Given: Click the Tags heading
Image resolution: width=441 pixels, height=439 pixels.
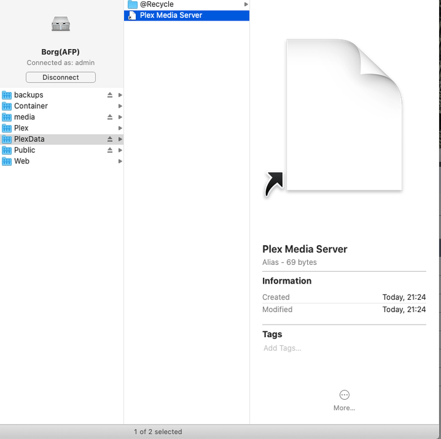Looking at the screenshot, I should [x=272, y=335].
